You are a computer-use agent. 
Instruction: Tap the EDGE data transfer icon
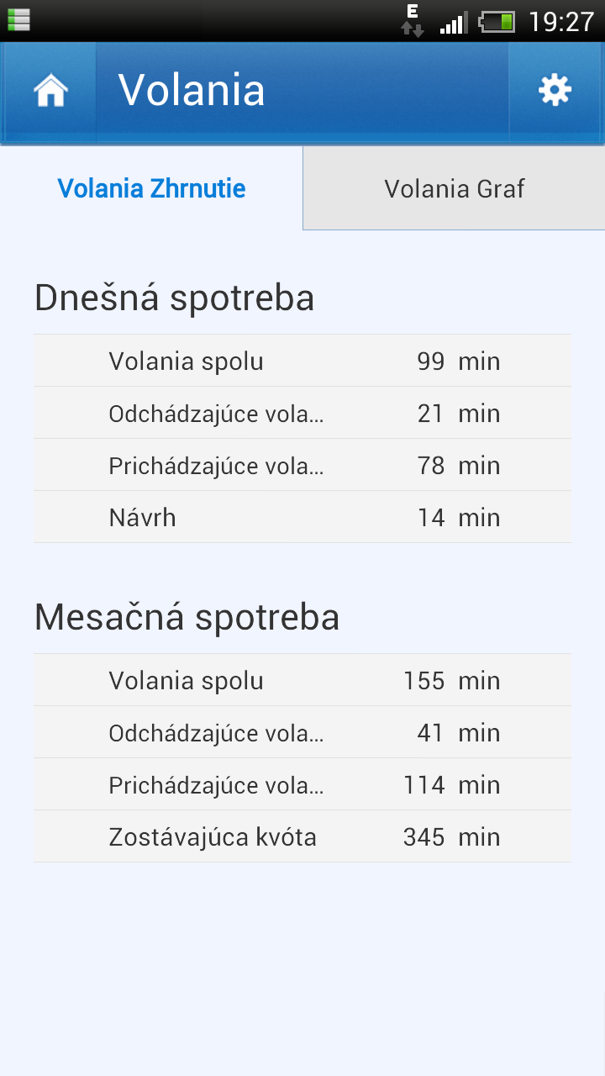pyautogui.click(x=412, y=21)
